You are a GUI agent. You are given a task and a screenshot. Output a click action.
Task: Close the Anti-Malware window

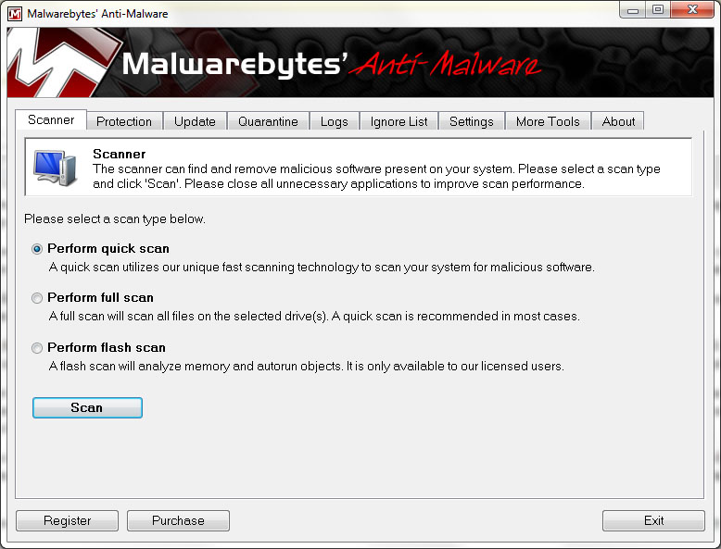click(x=692, y=9)
